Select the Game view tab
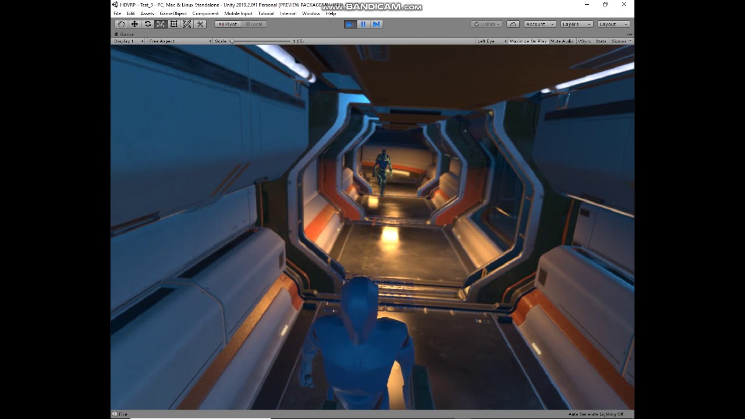 click(124, 34)
